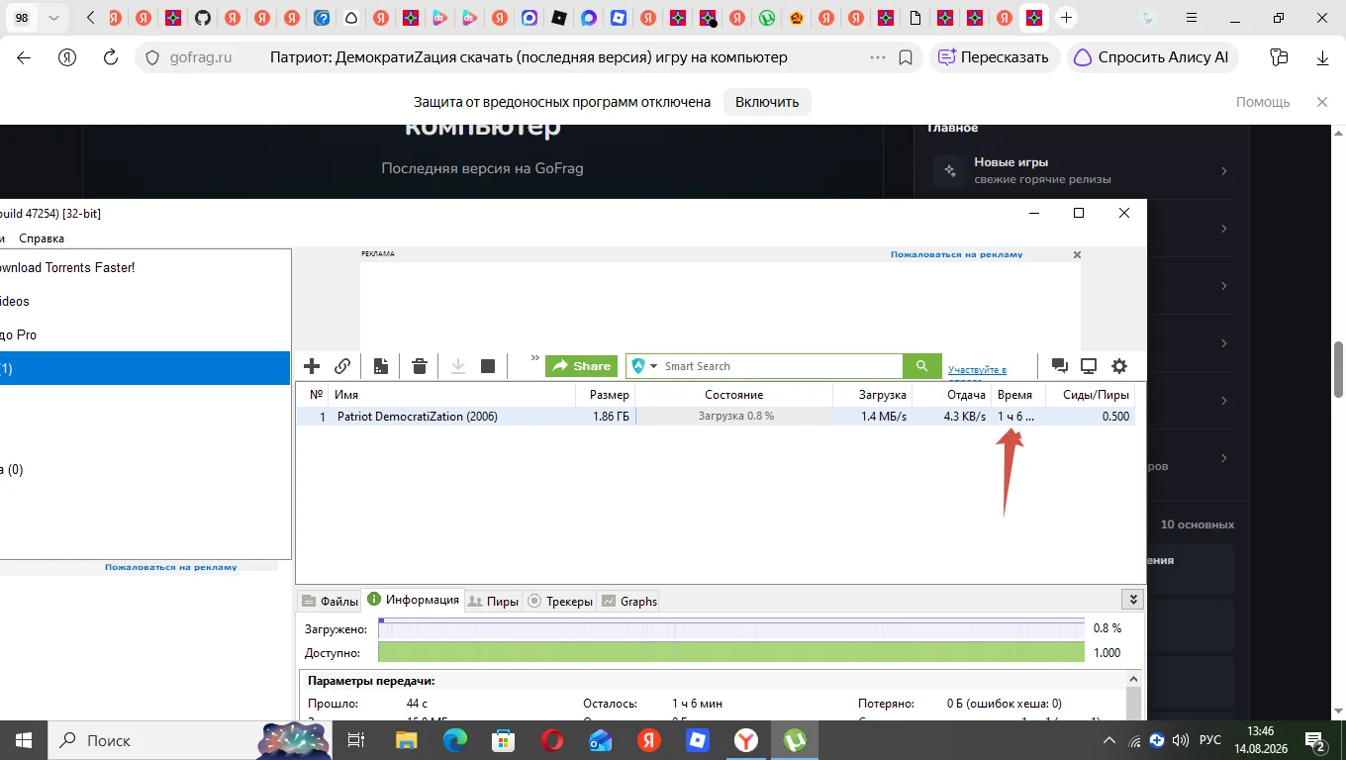Viewport: 1346px width, 760px height.
Task: Create a new torrent with the file icon
Action: [x=381, y=366]
